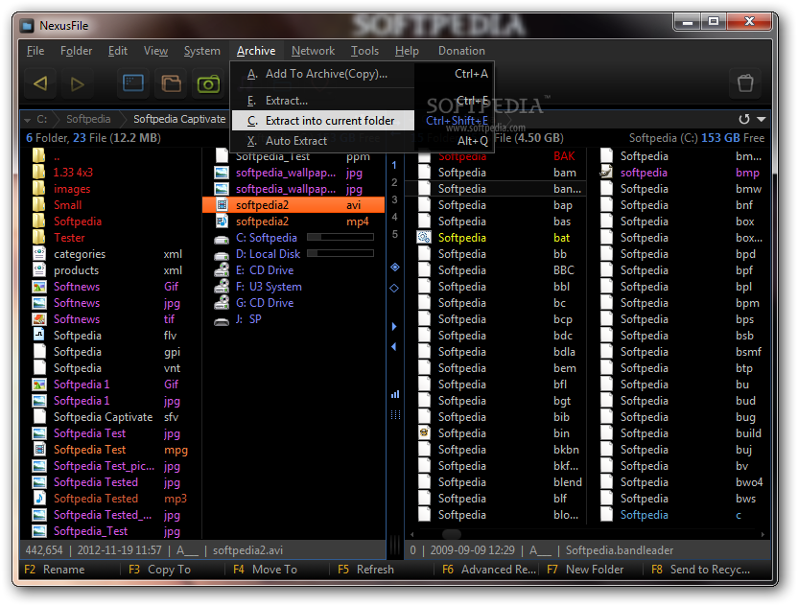
Task: Switch to layout number 2 in middle strip
Action: click(x=394, y=183)
